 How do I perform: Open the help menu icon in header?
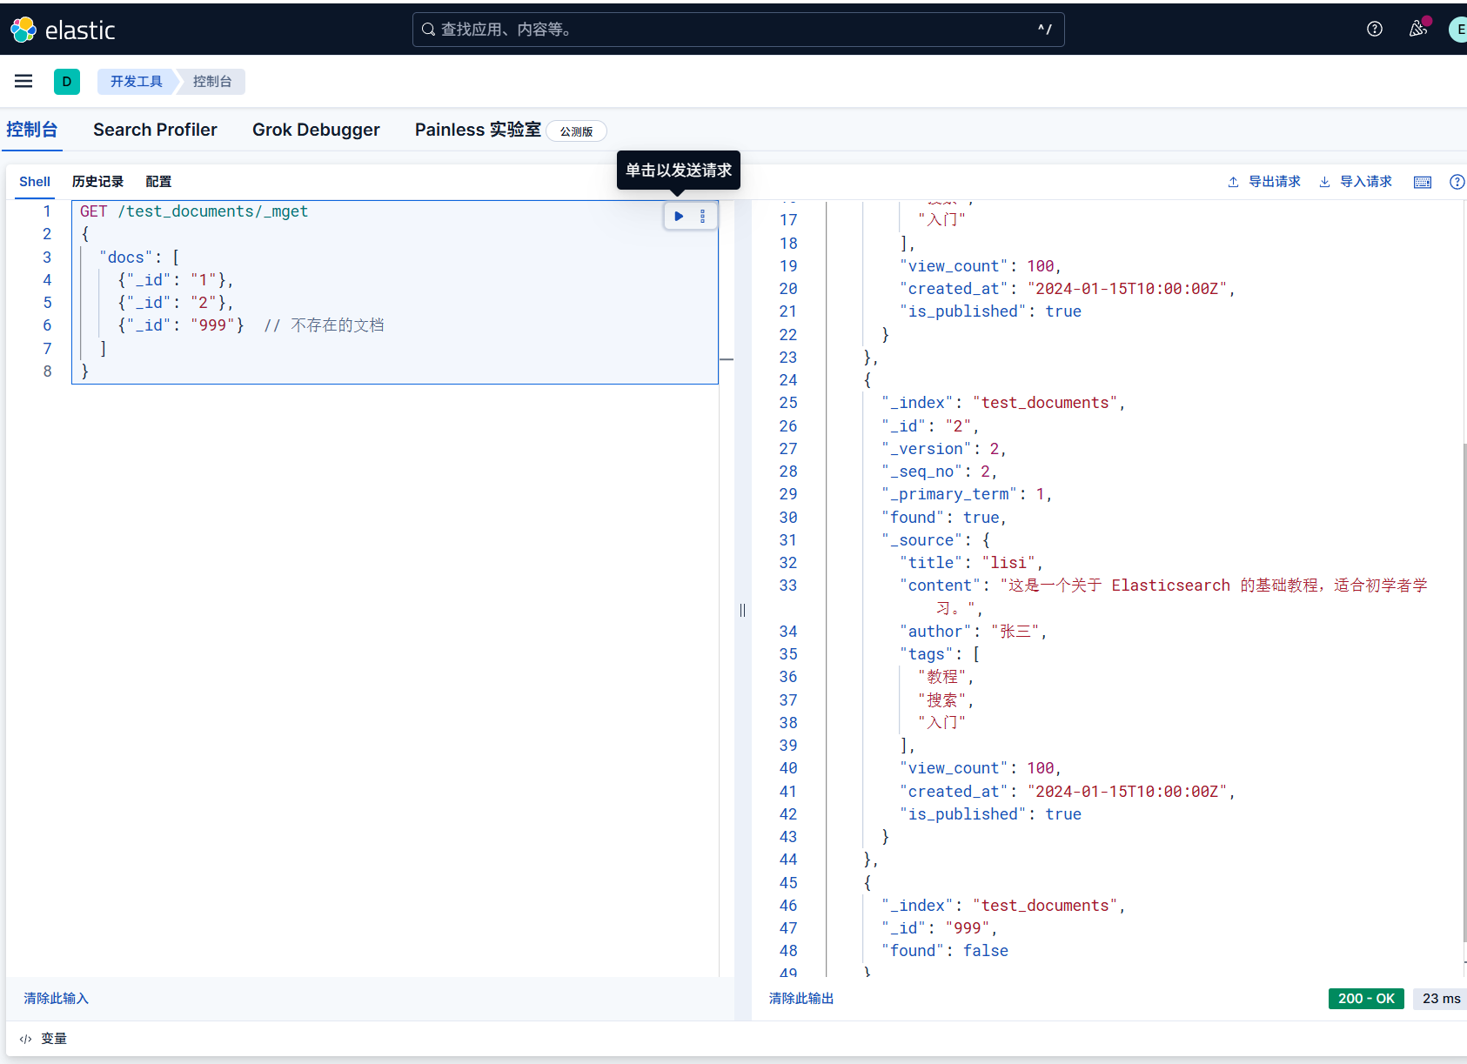1374,29
